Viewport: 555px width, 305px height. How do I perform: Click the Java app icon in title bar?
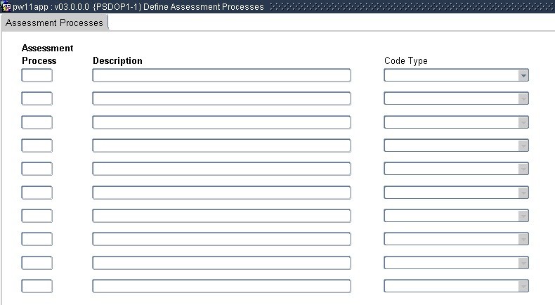6,6
